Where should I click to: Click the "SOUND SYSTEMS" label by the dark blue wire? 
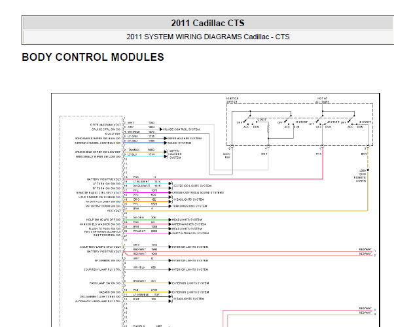(179, 143)
